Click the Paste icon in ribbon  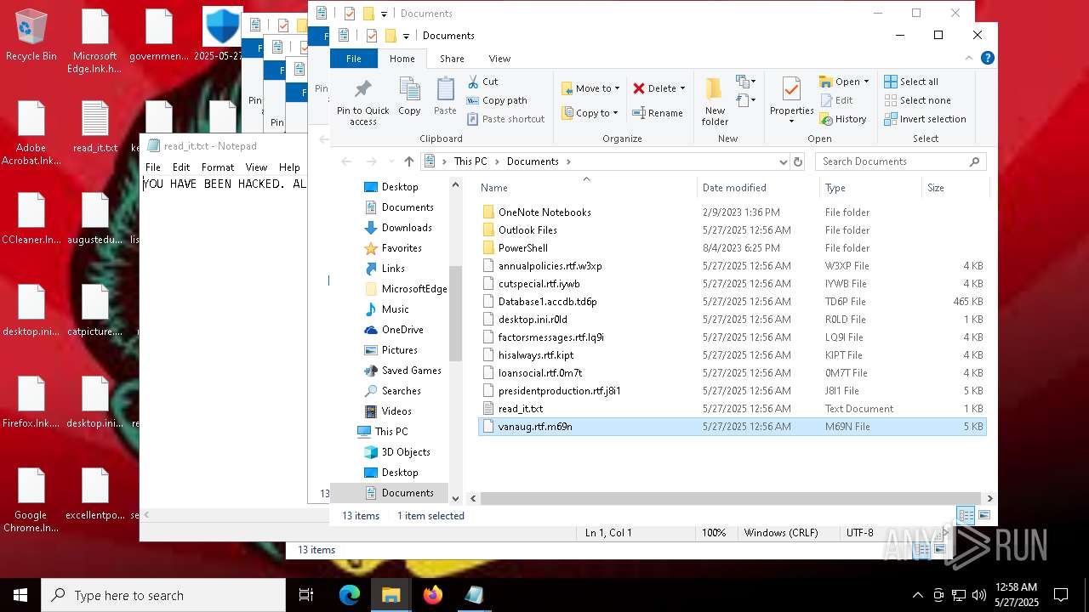coord(445,96)
